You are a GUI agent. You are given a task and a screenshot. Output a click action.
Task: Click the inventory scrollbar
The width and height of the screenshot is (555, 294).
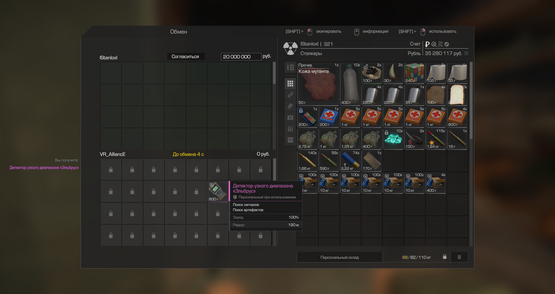[471, 100]
